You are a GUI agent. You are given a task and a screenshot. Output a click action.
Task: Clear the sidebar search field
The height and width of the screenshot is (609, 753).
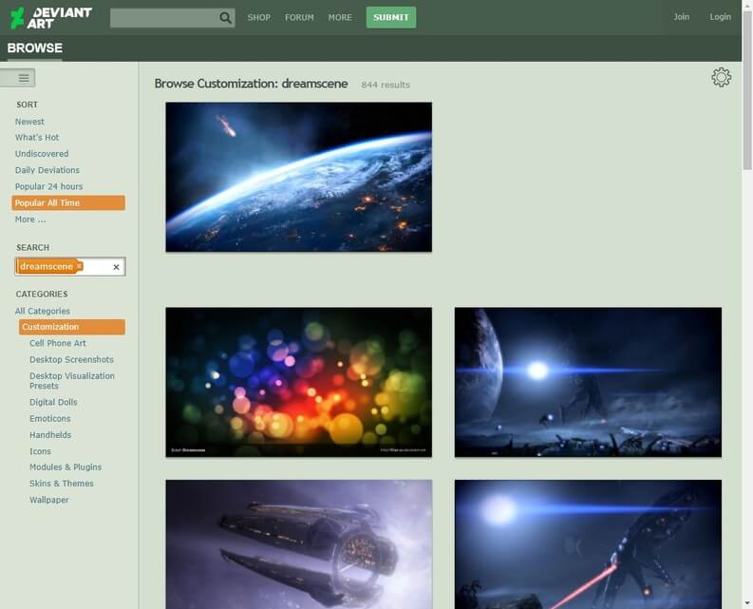[116, 267]
